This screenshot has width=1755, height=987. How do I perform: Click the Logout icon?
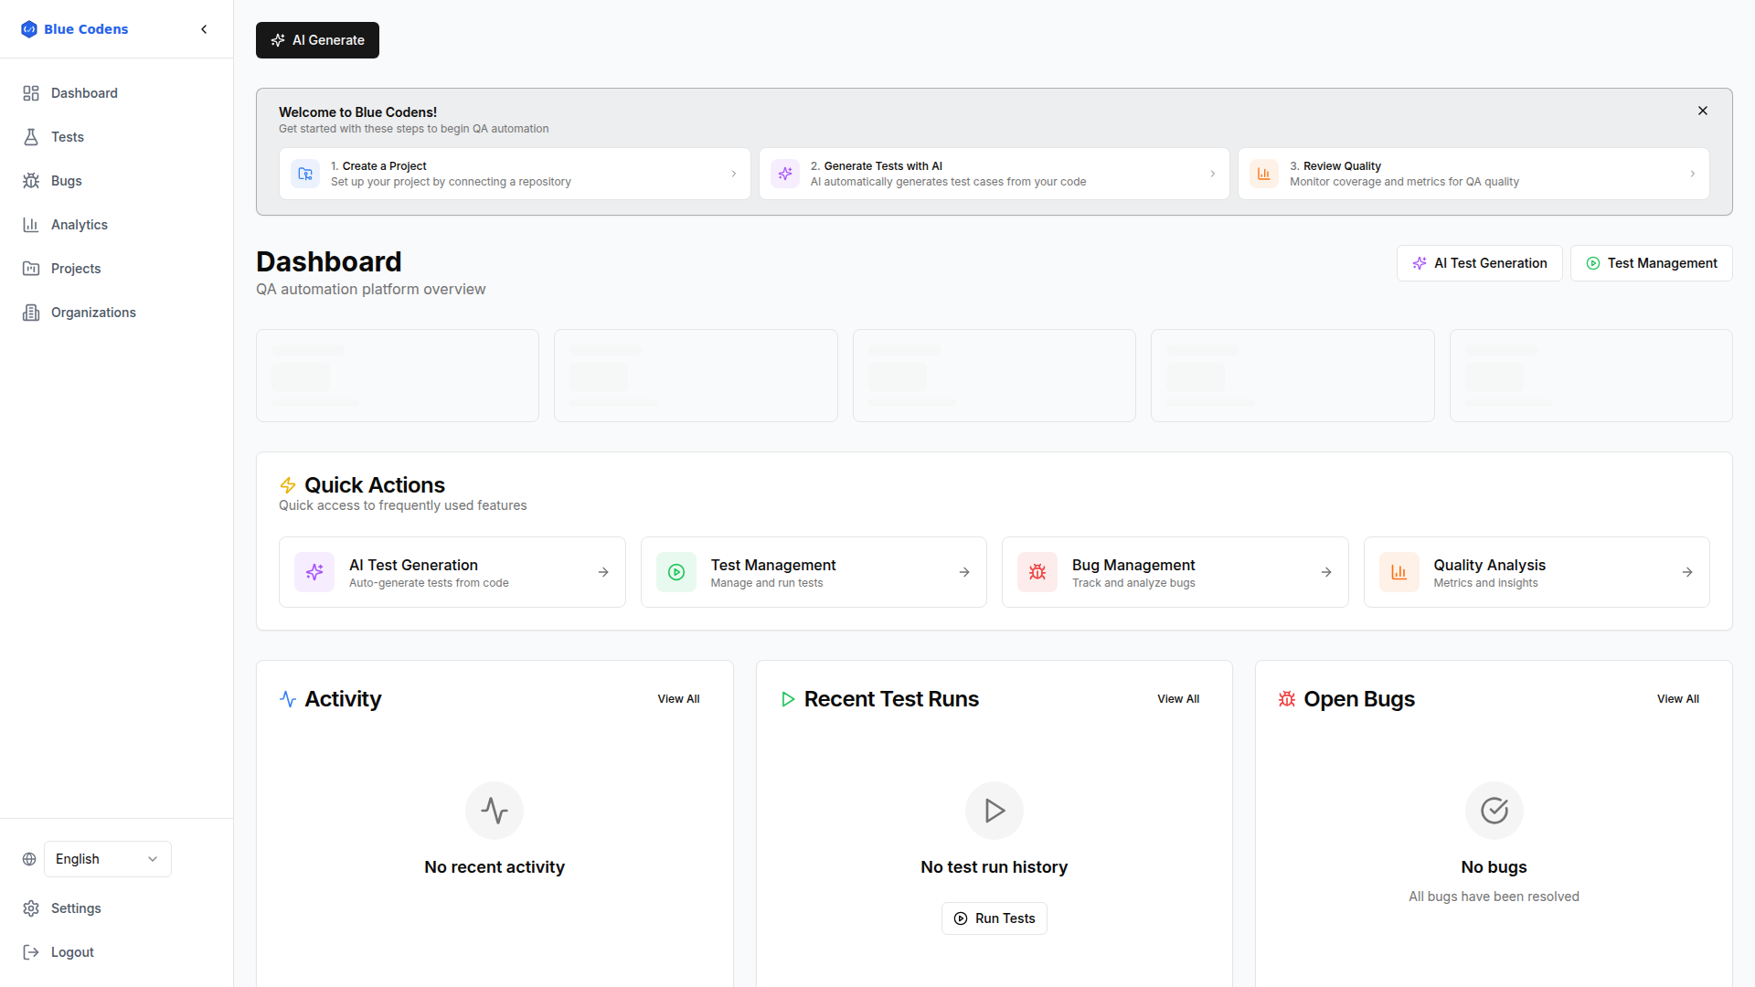31,952
